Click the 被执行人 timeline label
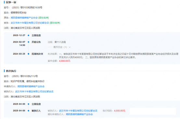180x119 pixels. 36,111
